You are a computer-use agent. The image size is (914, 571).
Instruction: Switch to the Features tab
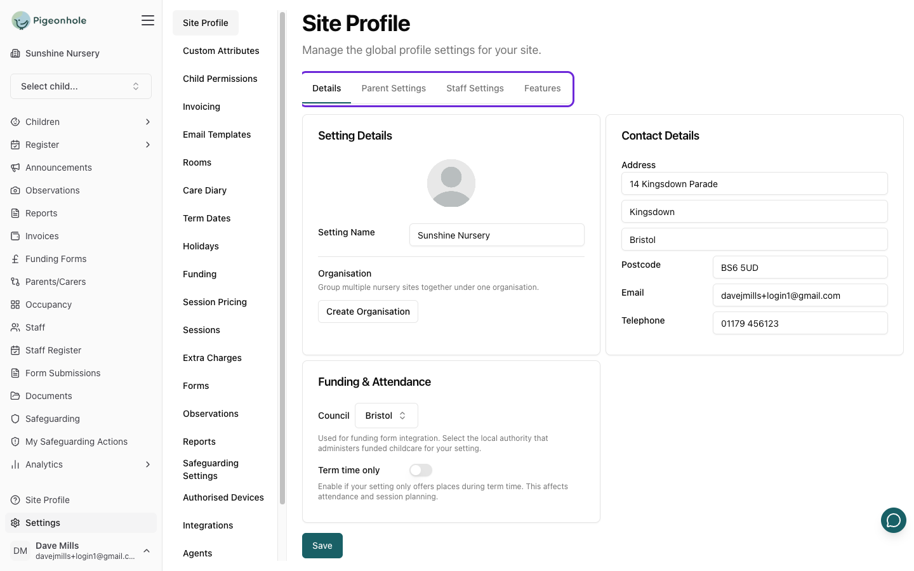[x=543, y=88]
